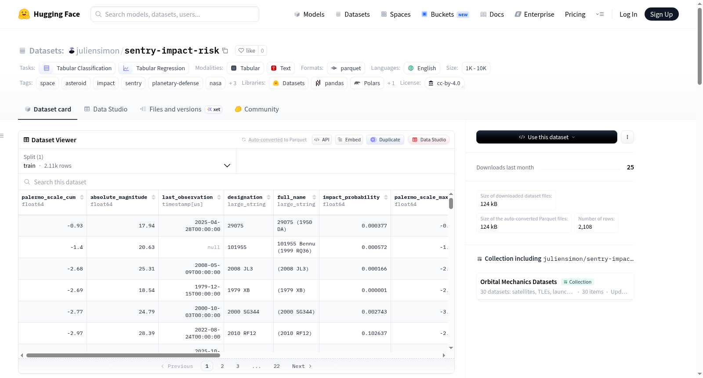Select the planetary-defense tag
This screenshot has height=378, width=703.
coord(175,83)
